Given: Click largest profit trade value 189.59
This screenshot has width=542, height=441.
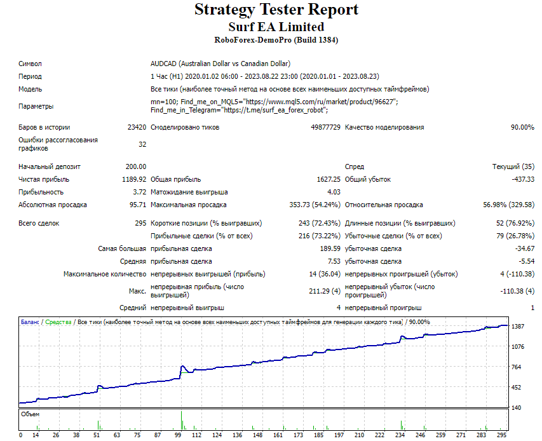Looking at the screenshot, I should (x=330, y=249).
